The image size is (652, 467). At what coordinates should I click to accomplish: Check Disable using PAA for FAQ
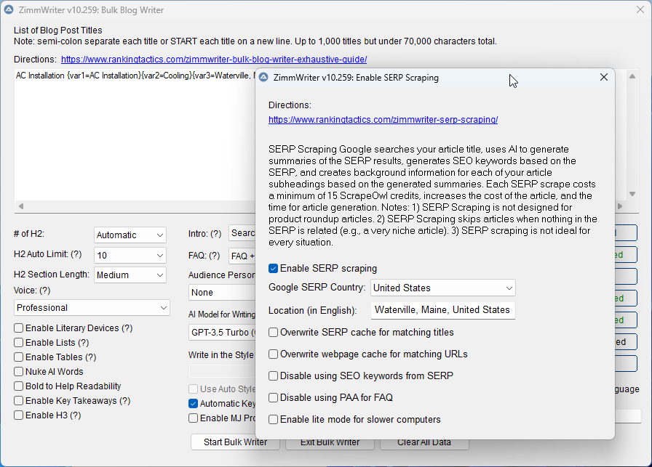coord(273,398)
